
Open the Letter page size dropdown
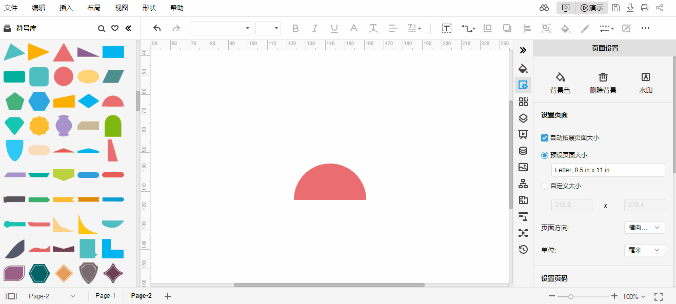[608, 170]
